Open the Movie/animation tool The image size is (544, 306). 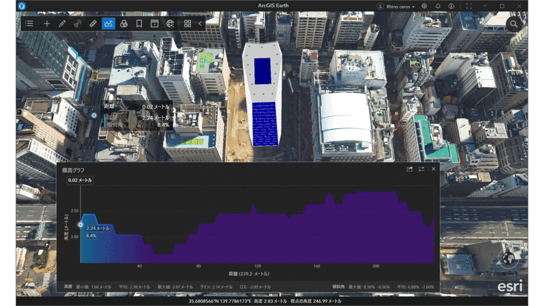click(154, 24)
